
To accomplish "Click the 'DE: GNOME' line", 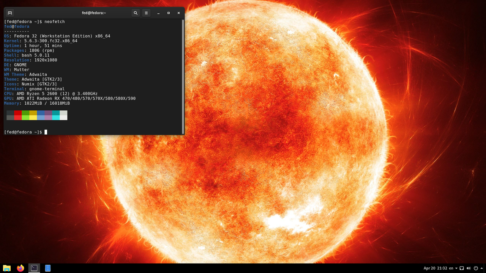I will [15, 65].
